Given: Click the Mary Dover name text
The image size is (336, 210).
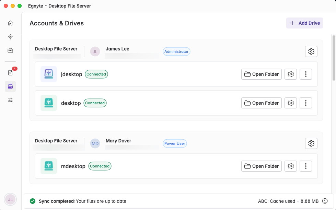Looking at the screenshot, I should click(118, 141).
